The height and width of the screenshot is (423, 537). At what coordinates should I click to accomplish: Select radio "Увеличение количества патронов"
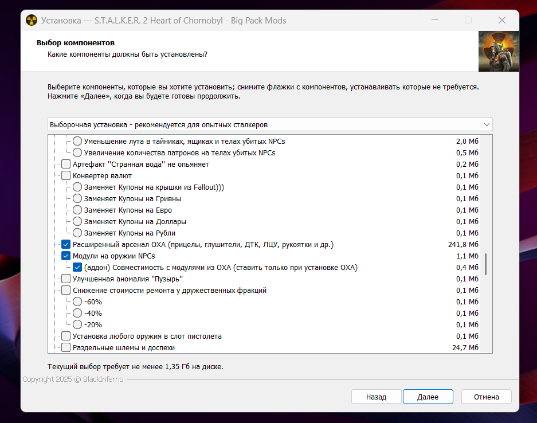pos(77,153)
